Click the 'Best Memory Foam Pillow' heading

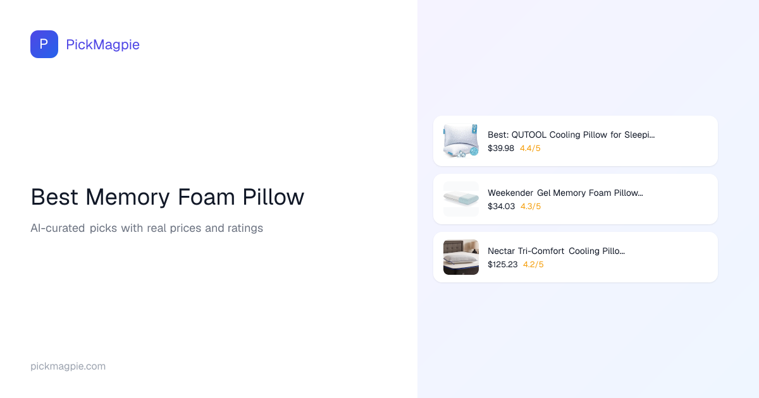click(168, 197)
